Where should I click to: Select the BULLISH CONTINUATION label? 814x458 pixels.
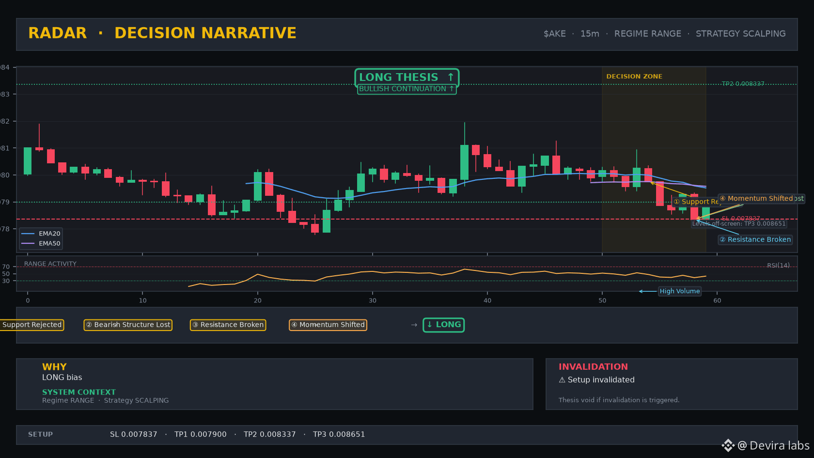407,89
